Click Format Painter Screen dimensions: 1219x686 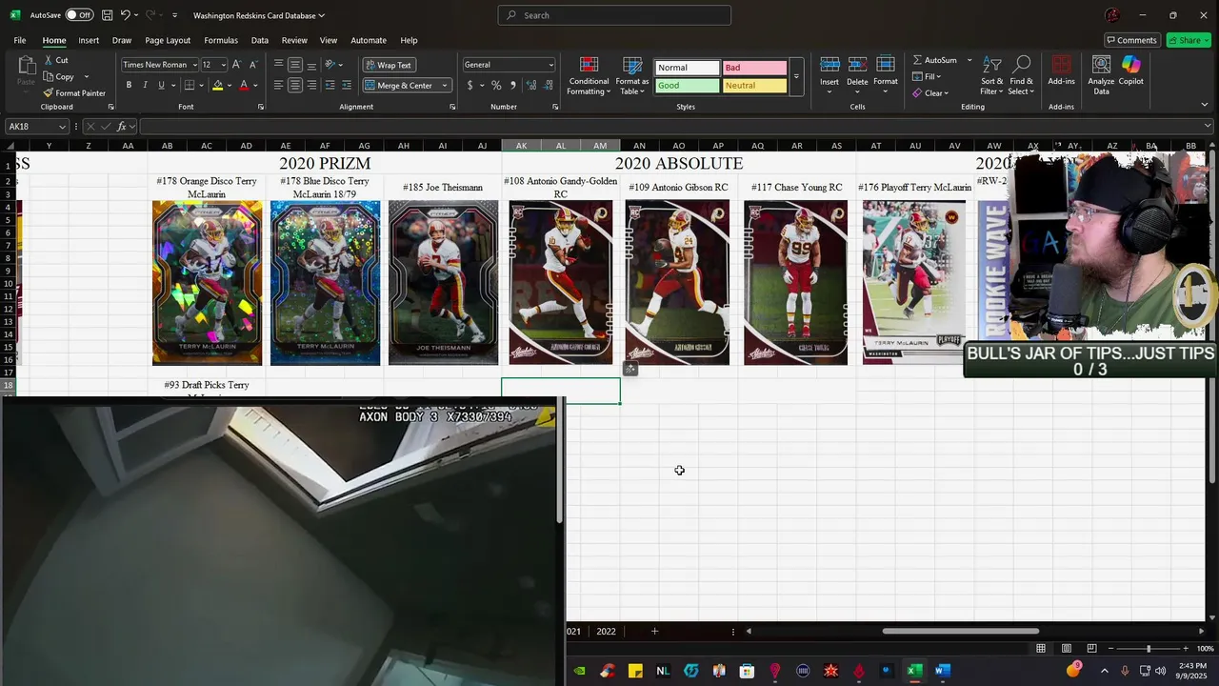74,93
